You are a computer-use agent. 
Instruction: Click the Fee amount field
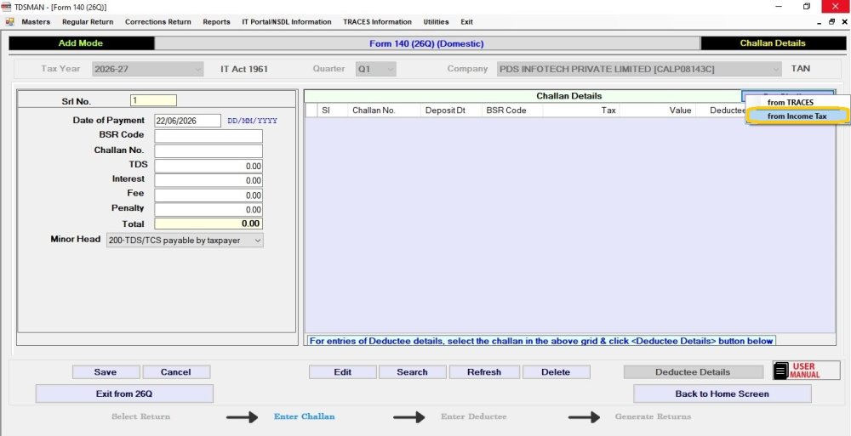click(208, 195)
